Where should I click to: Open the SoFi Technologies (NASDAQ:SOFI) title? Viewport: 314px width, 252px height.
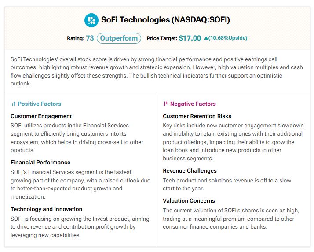pos(165,20)
